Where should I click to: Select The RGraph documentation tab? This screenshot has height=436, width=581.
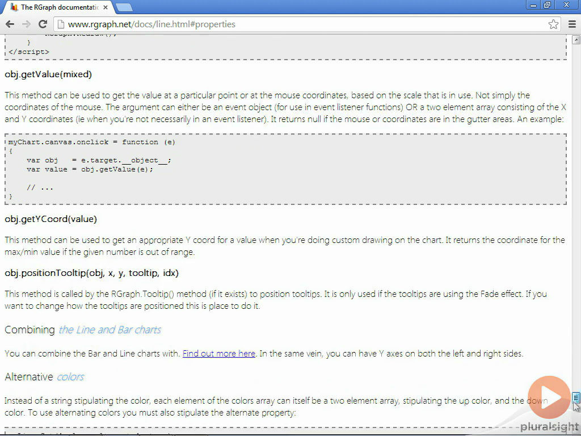point(57,7)
